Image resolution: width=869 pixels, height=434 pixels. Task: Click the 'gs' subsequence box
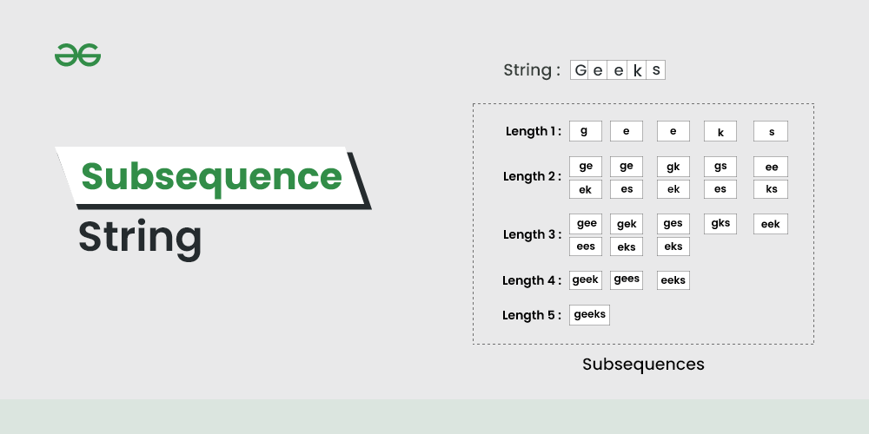pyautogui.click(x=720, y=167)
